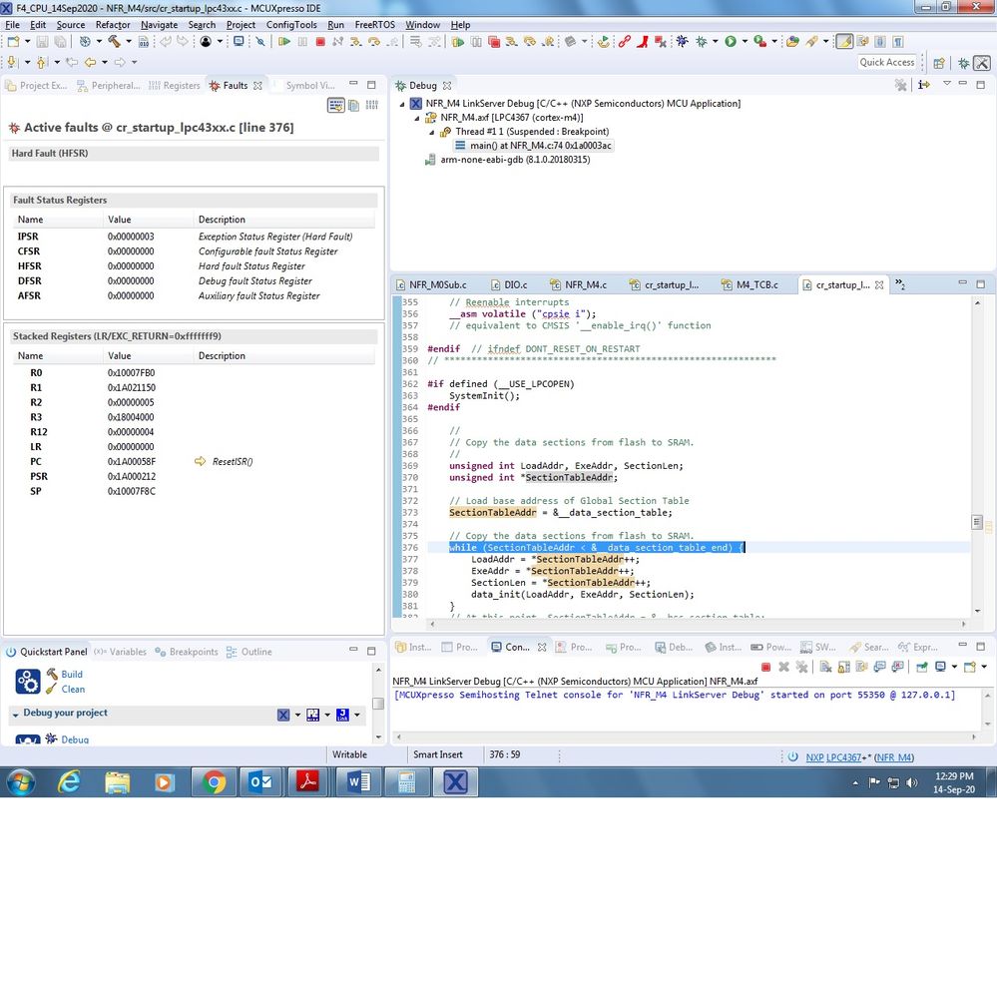Switch to the Peripherals tab
This screenshot has height=986, width=997.
pyautogui.click(x=108, y=85)
